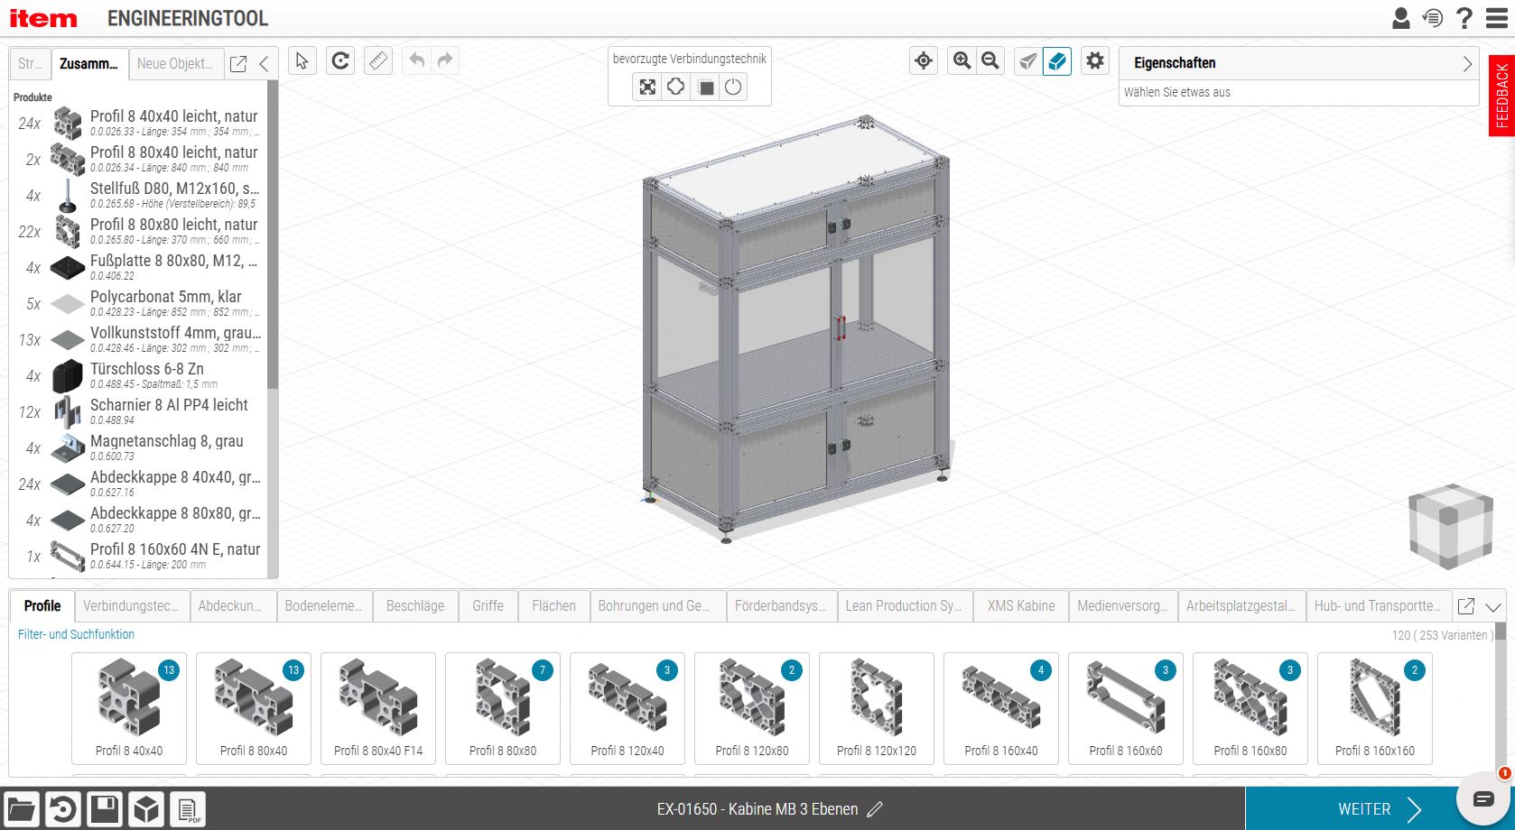The image size is (1515, 830).
Task: Open the Neue Objekte tab
Action: point(176,64)
